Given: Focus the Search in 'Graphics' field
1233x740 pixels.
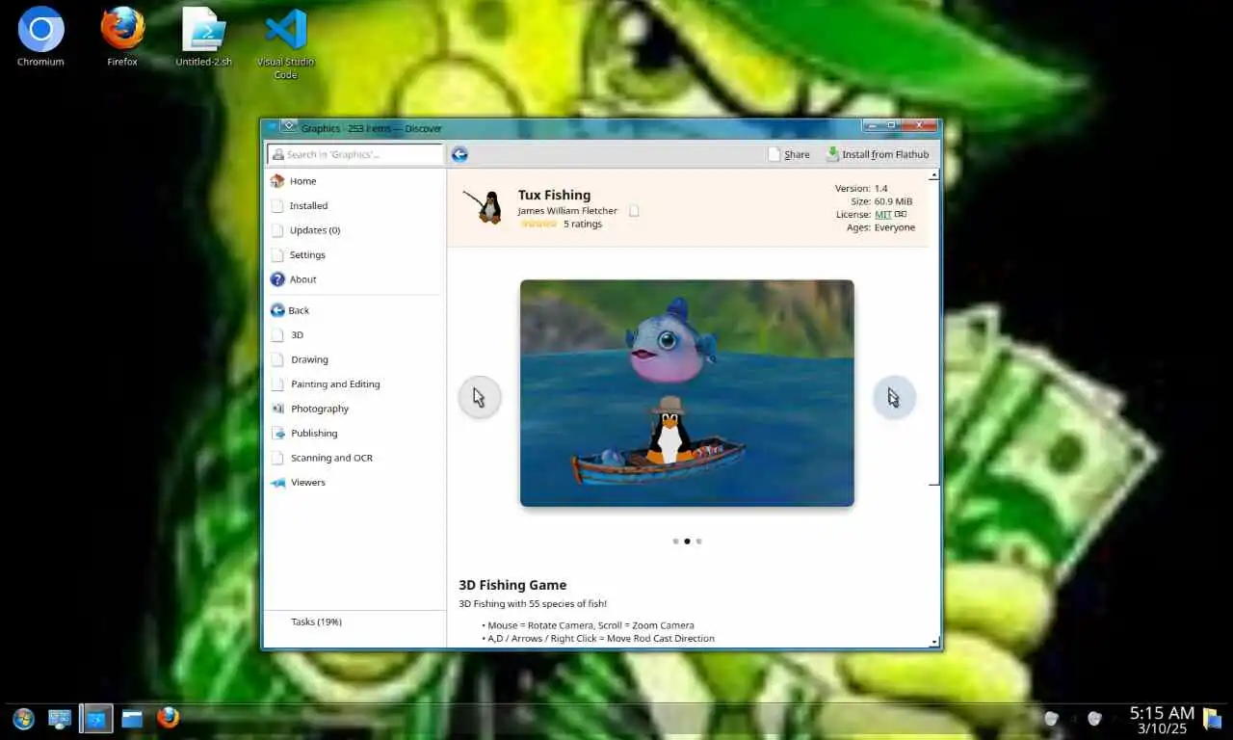Looking at the screenshot, I should point(354,154).
